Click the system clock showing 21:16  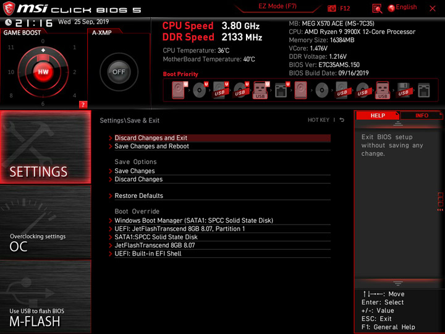pyautogui.click(x=34, y=23)
